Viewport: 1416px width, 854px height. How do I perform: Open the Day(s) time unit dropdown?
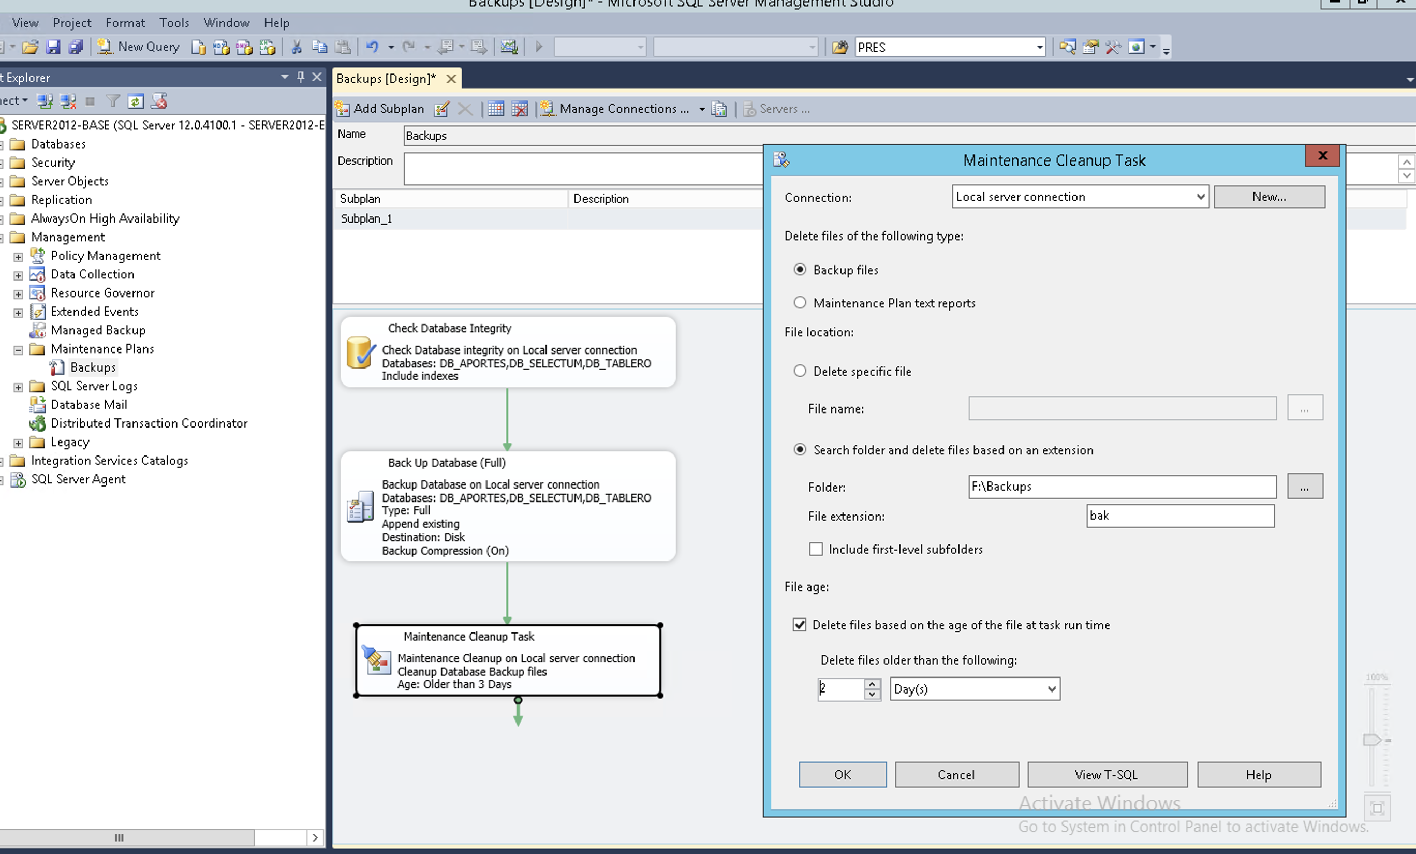[1051, 688]
